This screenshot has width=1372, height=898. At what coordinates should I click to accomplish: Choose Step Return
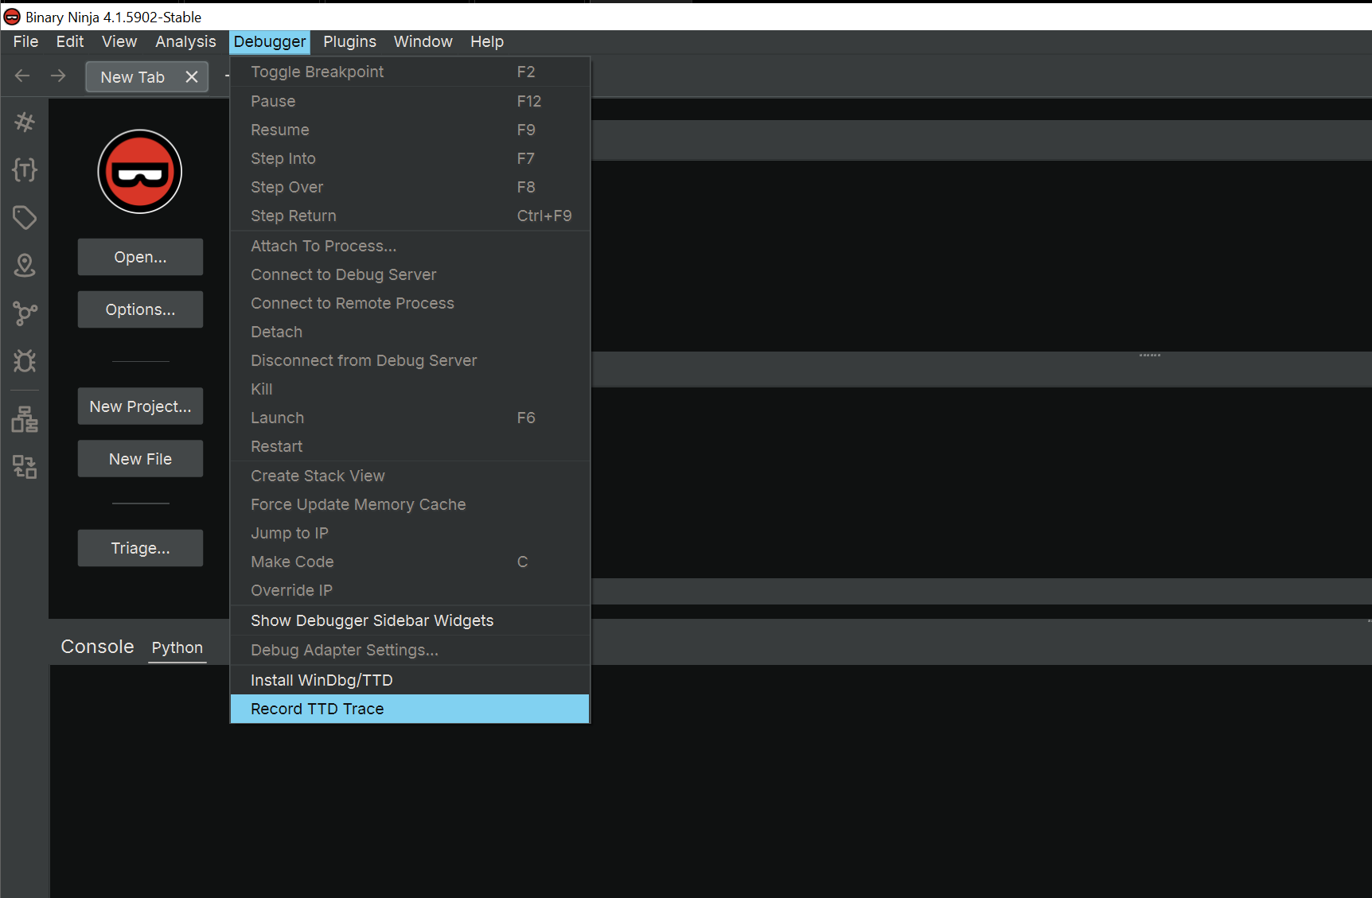tap(410, 216)
